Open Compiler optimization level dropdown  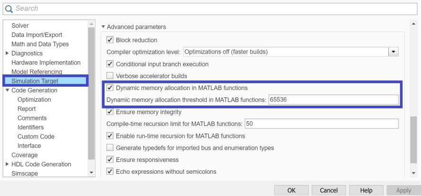tap(393, 52)
